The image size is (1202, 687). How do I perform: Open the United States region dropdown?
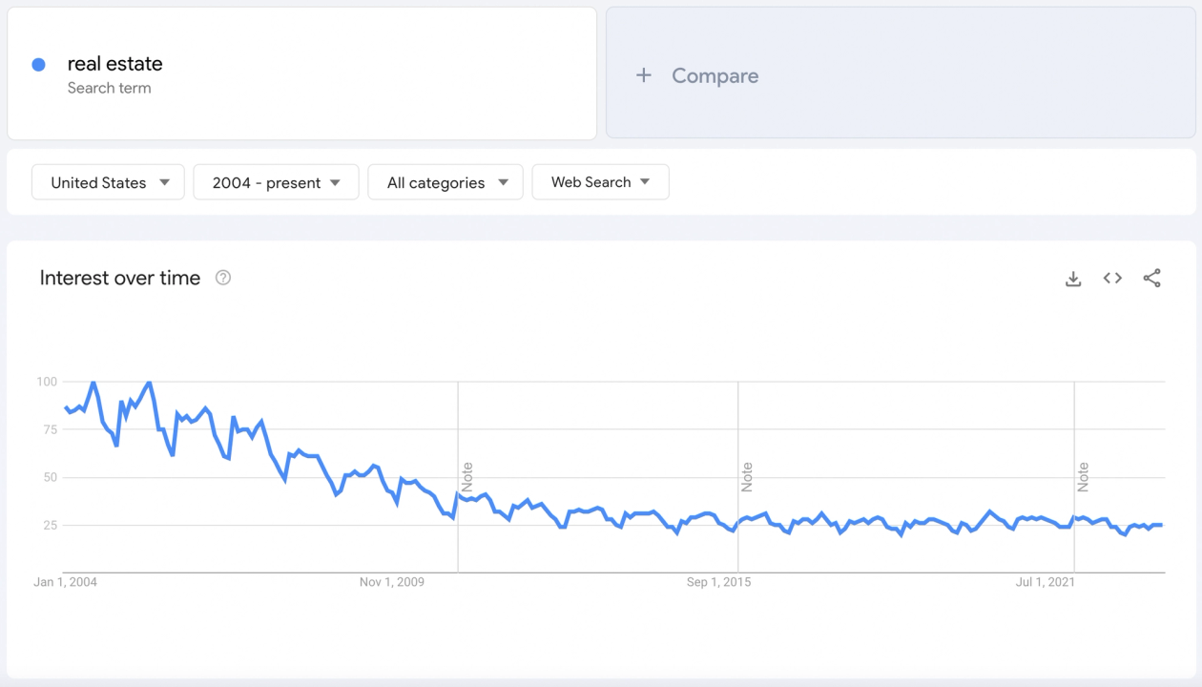pos(108,182)
